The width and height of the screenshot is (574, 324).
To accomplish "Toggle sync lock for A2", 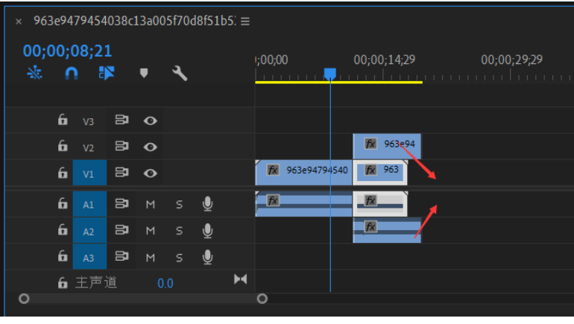I will [122, 230].
